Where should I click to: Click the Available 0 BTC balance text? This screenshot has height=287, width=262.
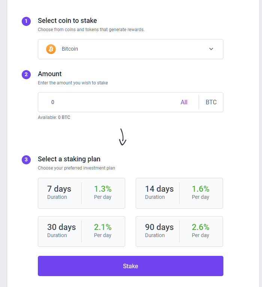(54, 117)
